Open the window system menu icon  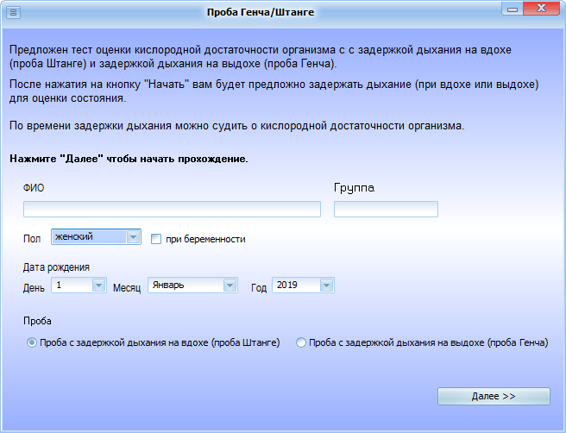pyautogui.click(x=14, y=12)
